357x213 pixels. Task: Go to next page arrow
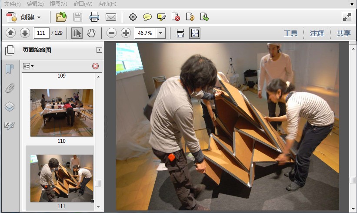tap(25, 33)
